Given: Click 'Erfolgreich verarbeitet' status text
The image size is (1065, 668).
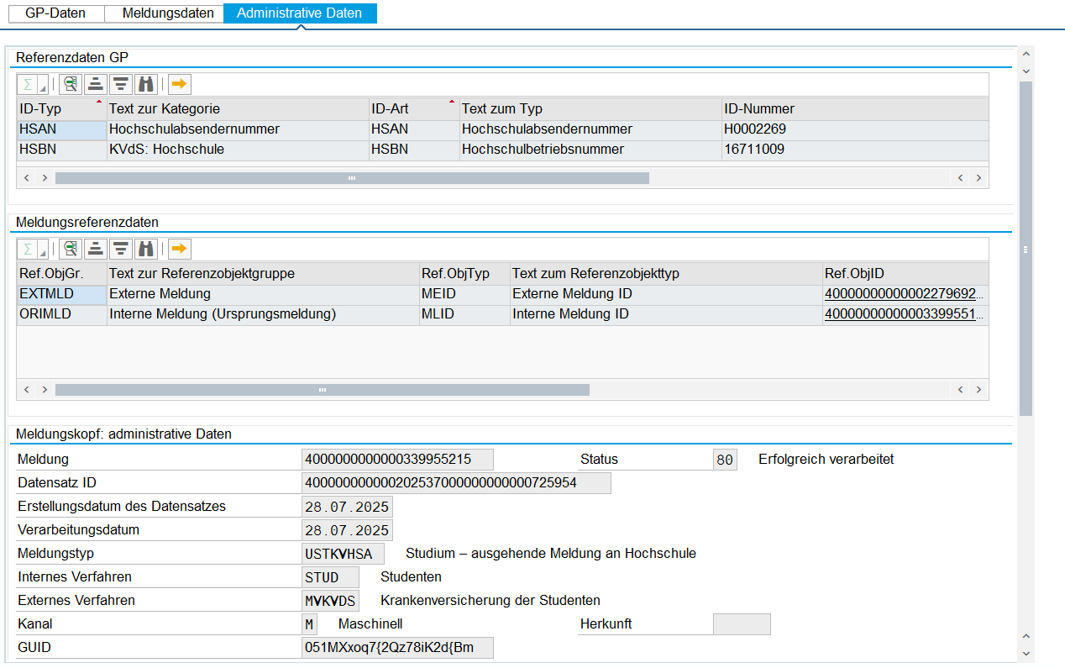Looking at the screenshot, I should (826, 460).
